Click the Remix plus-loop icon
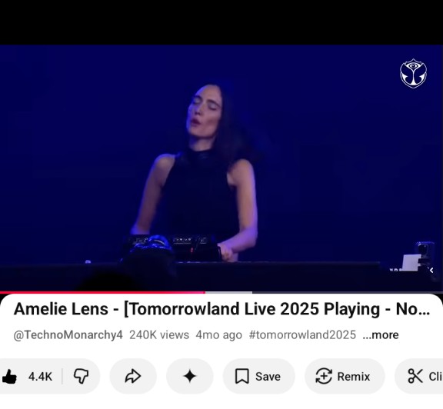The width and height of the screenshot is (443, 409). [324, 376]
